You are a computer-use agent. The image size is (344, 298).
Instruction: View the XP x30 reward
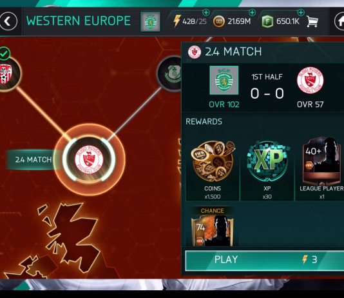coord(267,170)
